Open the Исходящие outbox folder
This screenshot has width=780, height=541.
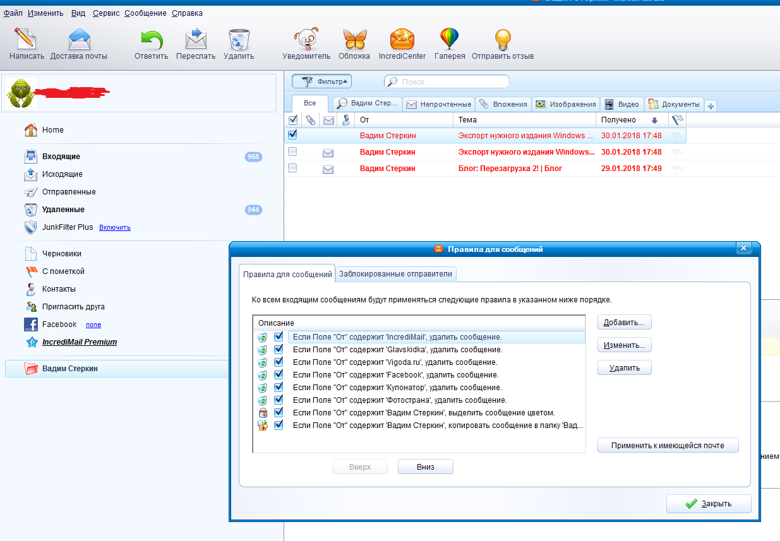pyautogui.click(x=62, y=174)
